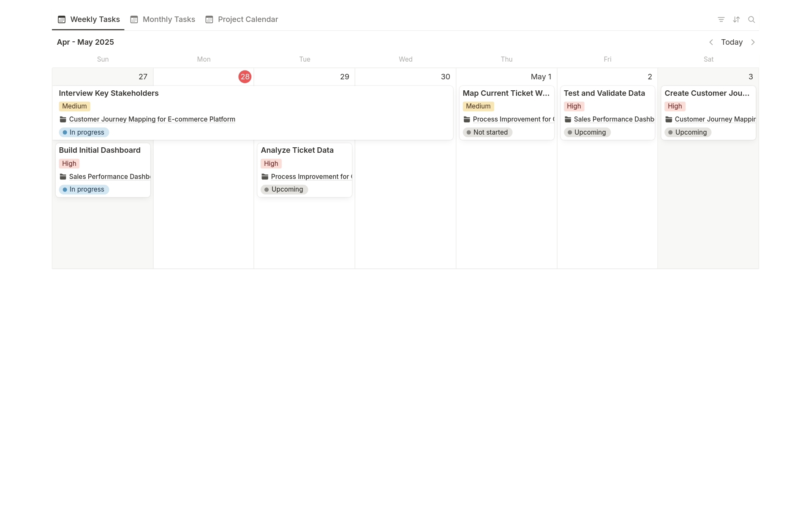Click the Today button

tap(732, 42)
